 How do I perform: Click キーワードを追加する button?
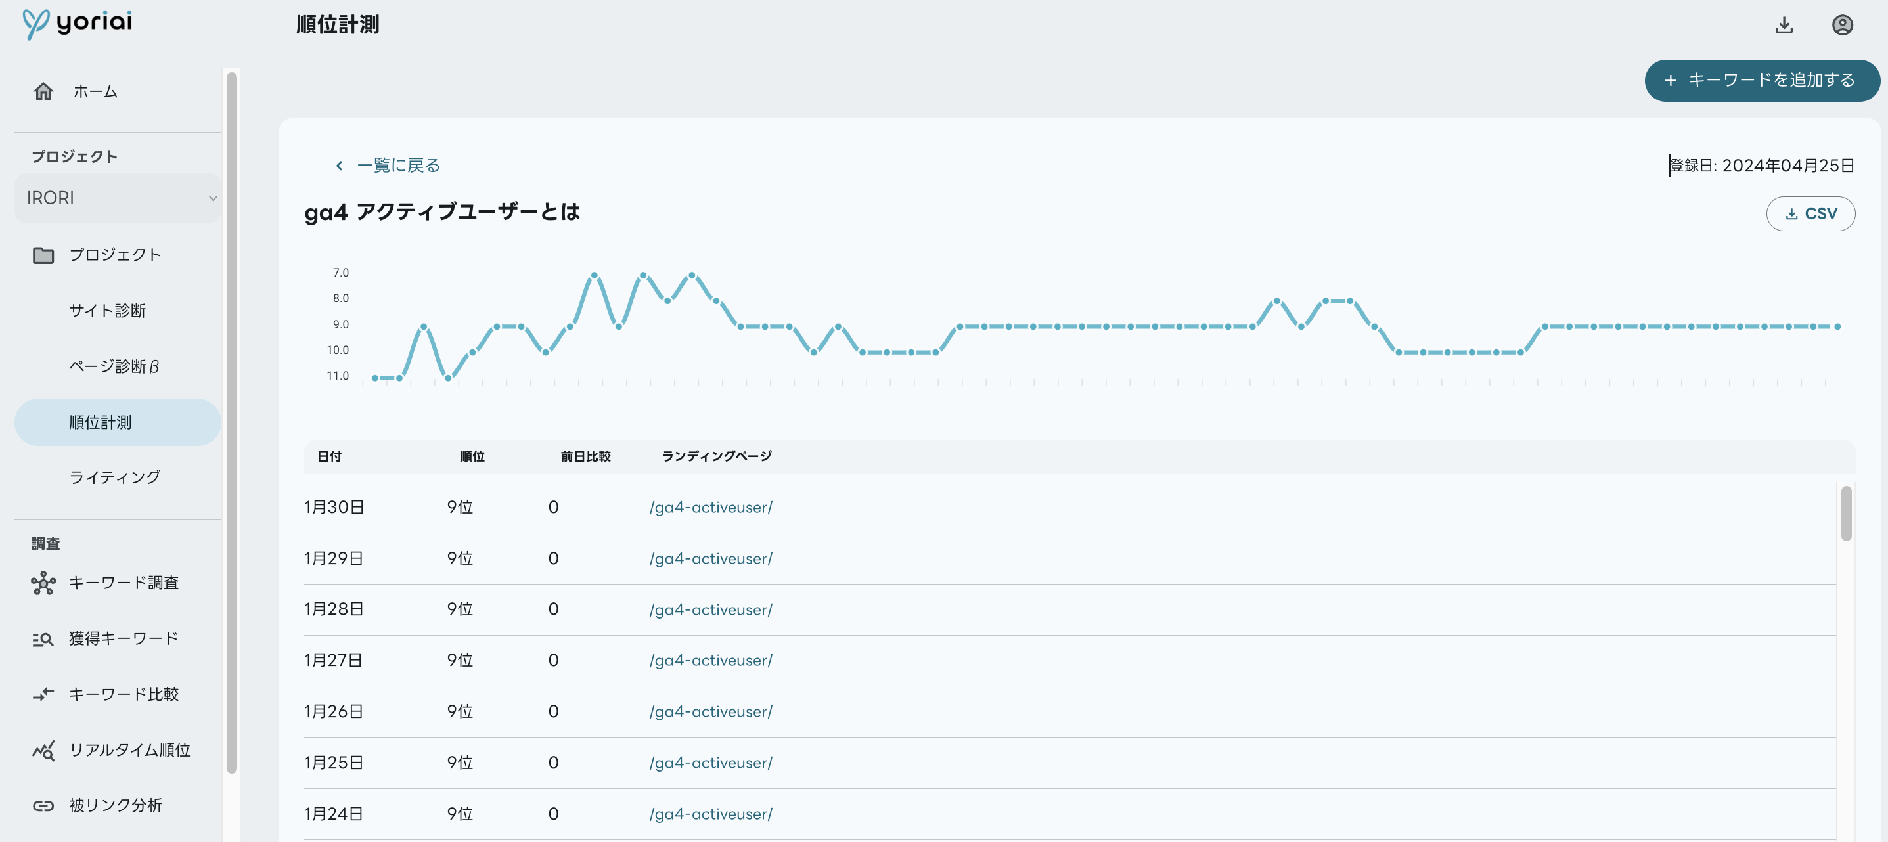[1762, 81]
